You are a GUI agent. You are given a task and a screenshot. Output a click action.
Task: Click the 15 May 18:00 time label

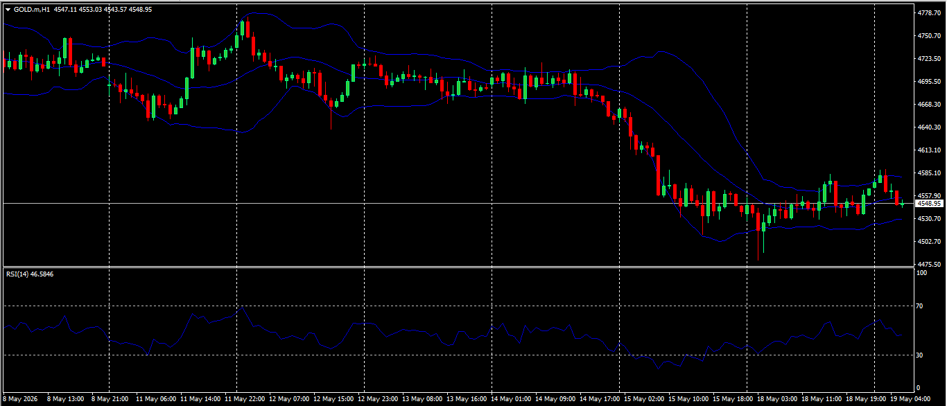(x=733, y=399)
